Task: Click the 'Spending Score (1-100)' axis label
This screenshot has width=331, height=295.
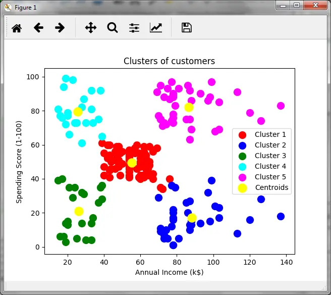Action: click(x=19, y=162)
